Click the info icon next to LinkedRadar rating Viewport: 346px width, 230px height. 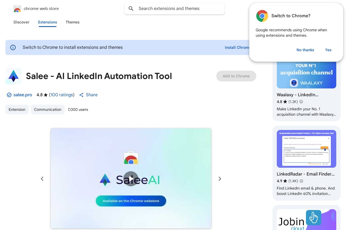coord(301,181)
